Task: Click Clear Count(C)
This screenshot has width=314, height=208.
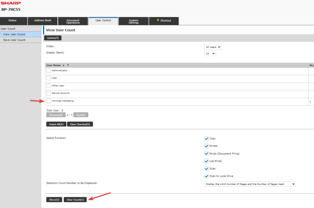Action: tap(75, 200)
